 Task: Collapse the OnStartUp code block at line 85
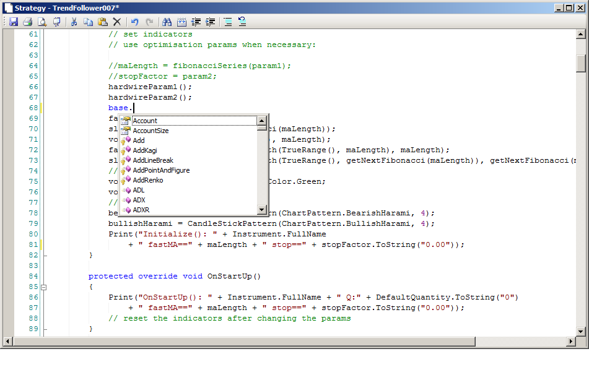[43, 287]
